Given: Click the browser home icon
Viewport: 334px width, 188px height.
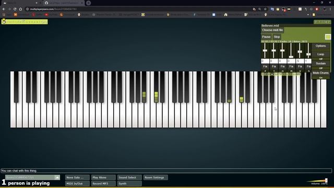Looking at the screenshot, I should [x=20, y=9].
